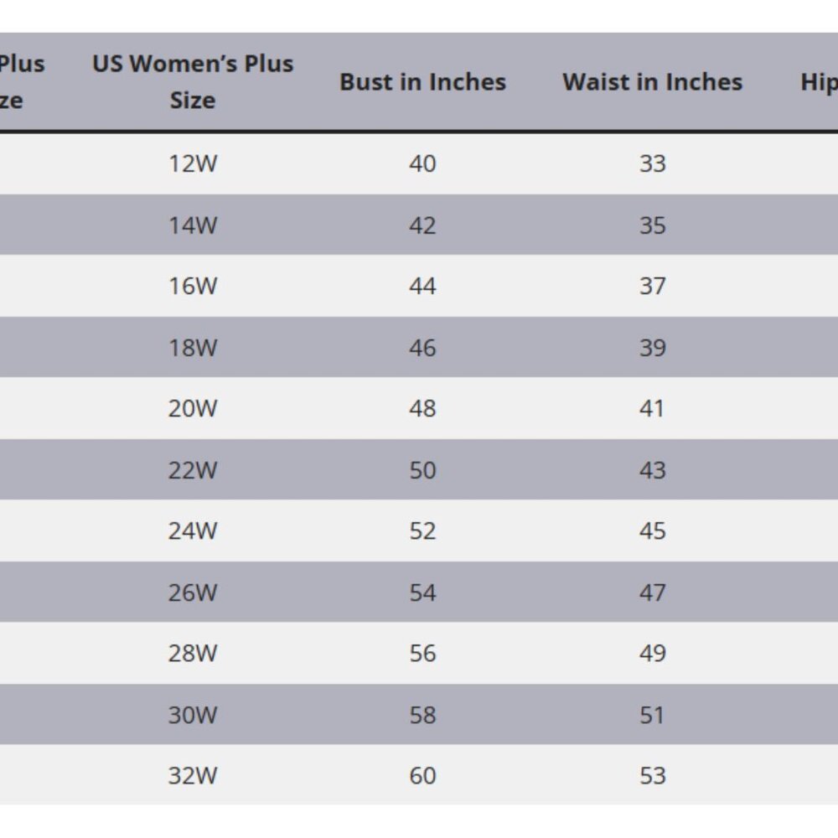Image resolution: width=838 pixels, height=838 pixels.
Task: Select the 14W size cell
Action: (193, 225)
